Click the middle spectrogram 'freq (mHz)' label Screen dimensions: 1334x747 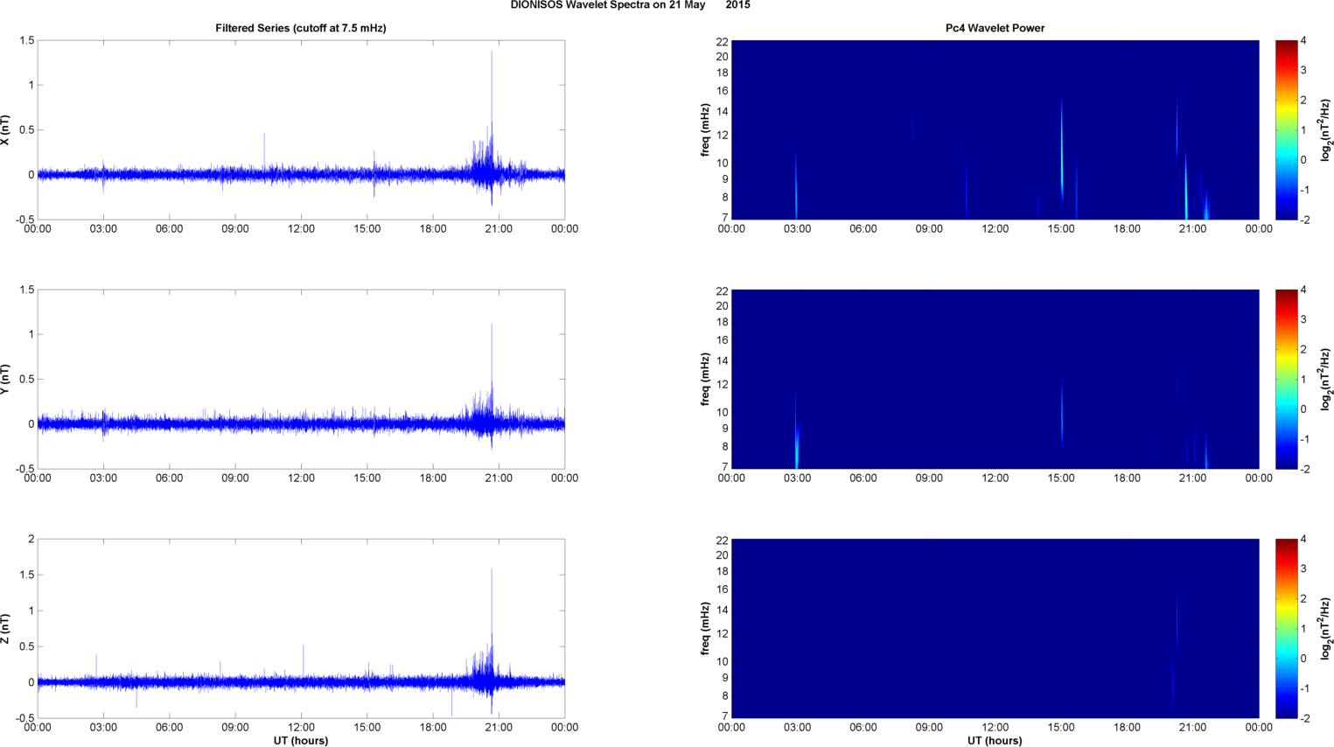point(705,380)
